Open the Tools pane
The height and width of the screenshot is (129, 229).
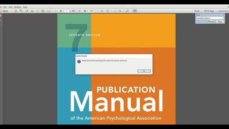(x=197, y=11)
